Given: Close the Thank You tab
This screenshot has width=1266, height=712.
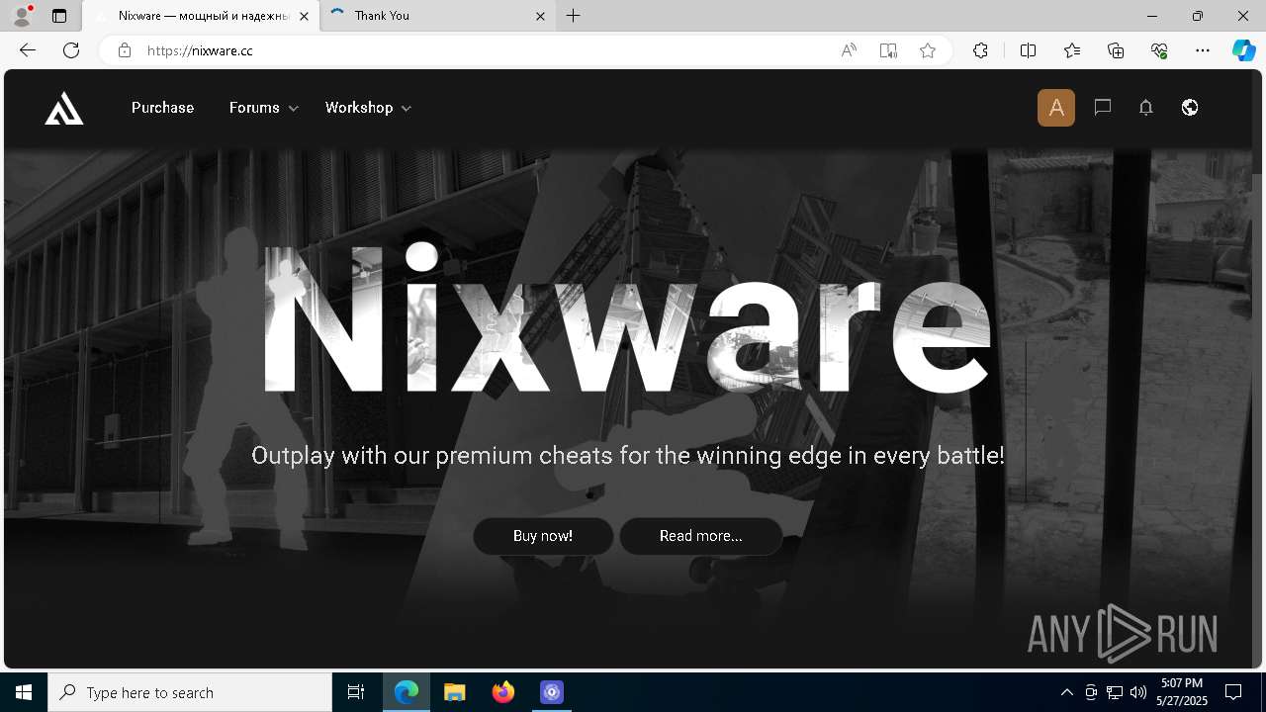Looking at the screenshot, I should pyautogui.click(x=541, y=16).
